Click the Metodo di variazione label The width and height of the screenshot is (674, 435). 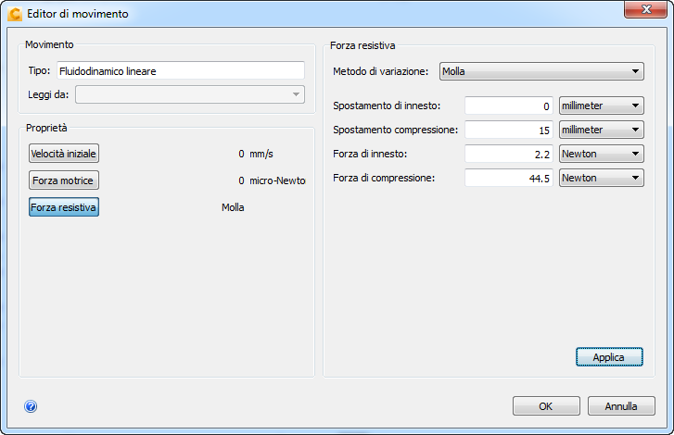click(380, 71)
